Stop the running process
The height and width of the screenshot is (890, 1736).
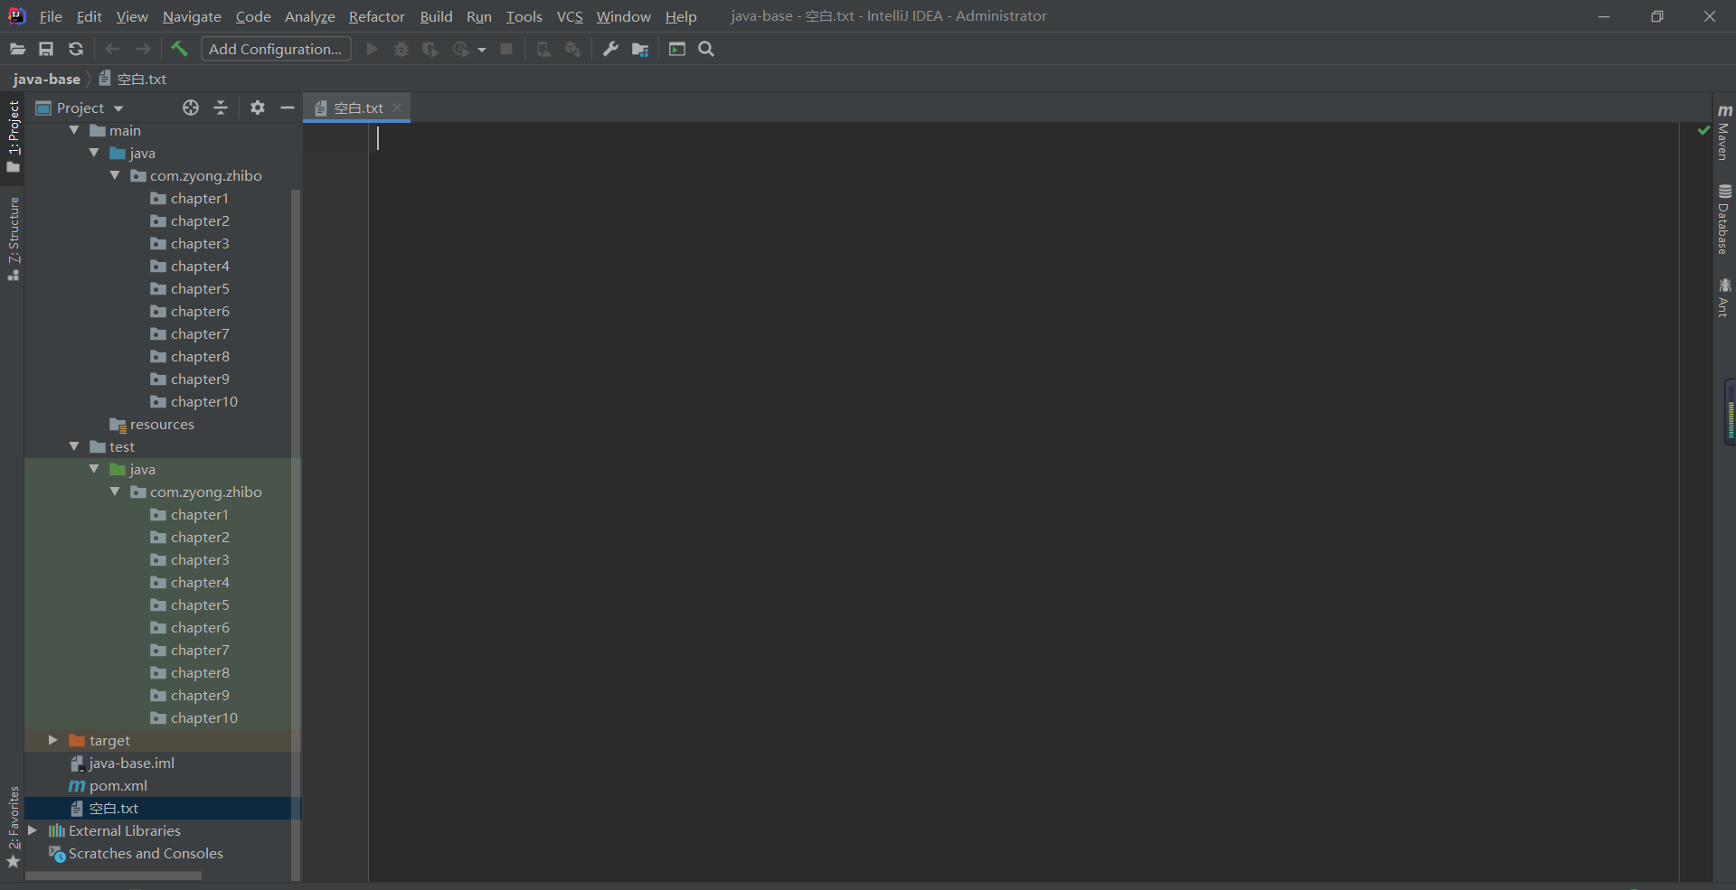[x=506, y=49]
